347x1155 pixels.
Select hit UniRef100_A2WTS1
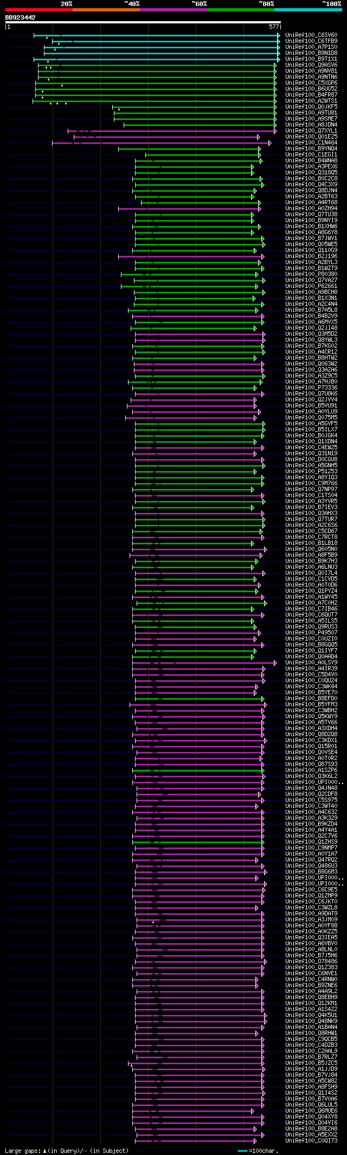[311, 101]
